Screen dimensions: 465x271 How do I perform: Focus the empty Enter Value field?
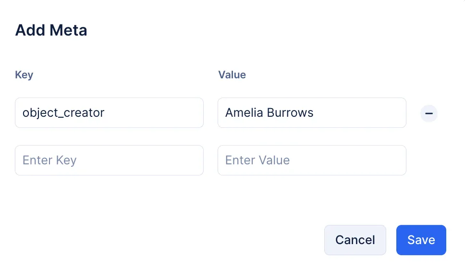(312, 160)
